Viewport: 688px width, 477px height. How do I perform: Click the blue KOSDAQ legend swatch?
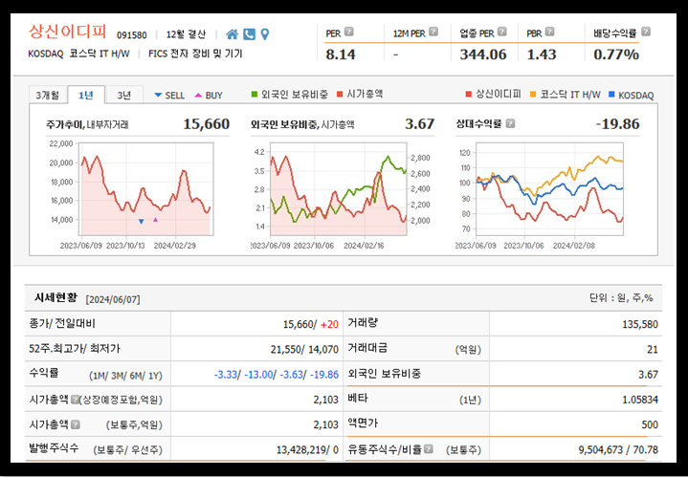pos(611,95)
